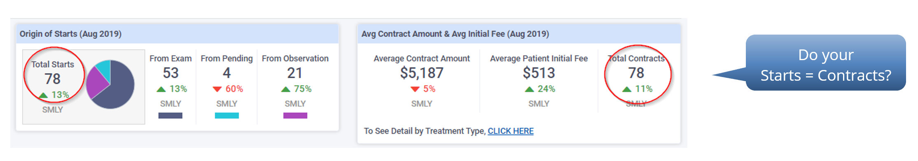Image resolution: width=918 pixels, height=161 pixels.
Task: Select the Average Patient Initial Fee $513 figure
Action: 539,73
